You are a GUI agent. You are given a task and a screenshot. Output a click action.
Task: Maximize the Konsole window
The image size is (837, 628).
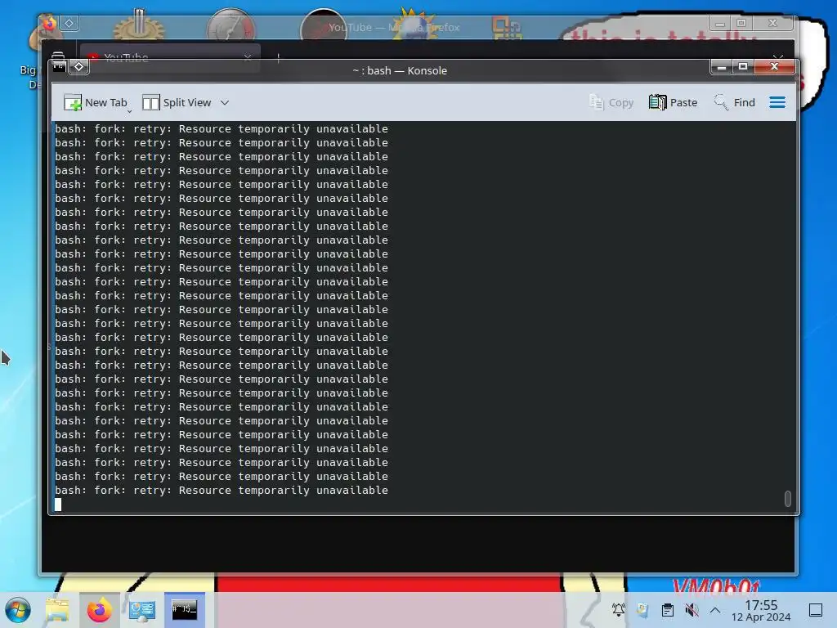[x=742, y=66]
